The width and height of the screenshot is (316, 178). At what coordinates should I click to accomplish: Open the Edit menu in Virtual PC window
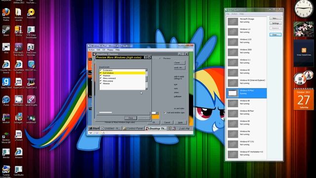coord(98,49)
